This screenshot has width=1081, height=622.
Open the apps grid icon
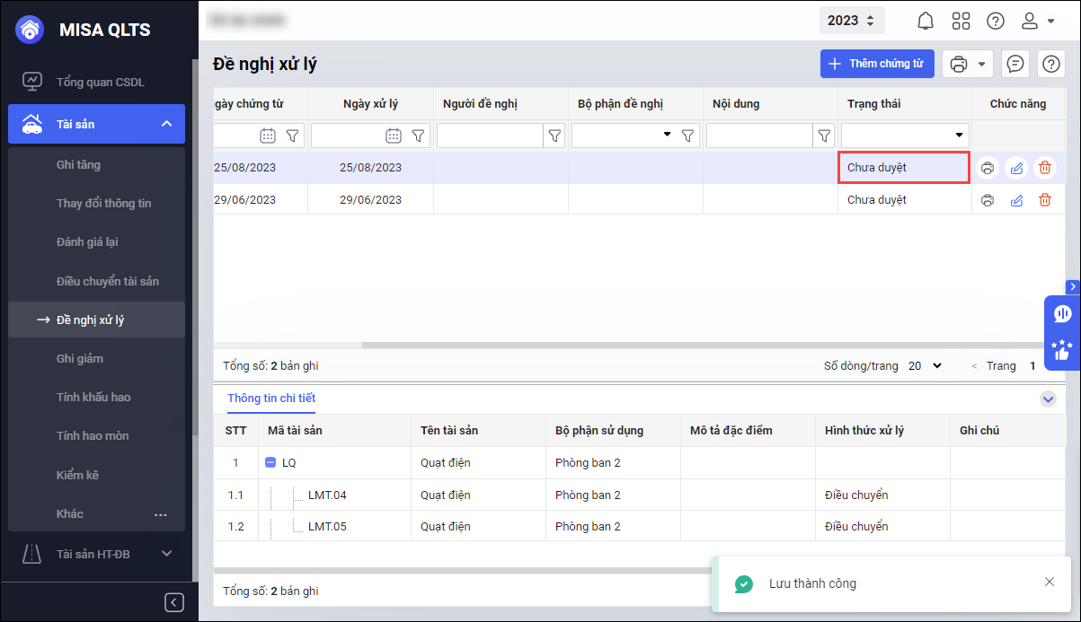pos(961,21)
